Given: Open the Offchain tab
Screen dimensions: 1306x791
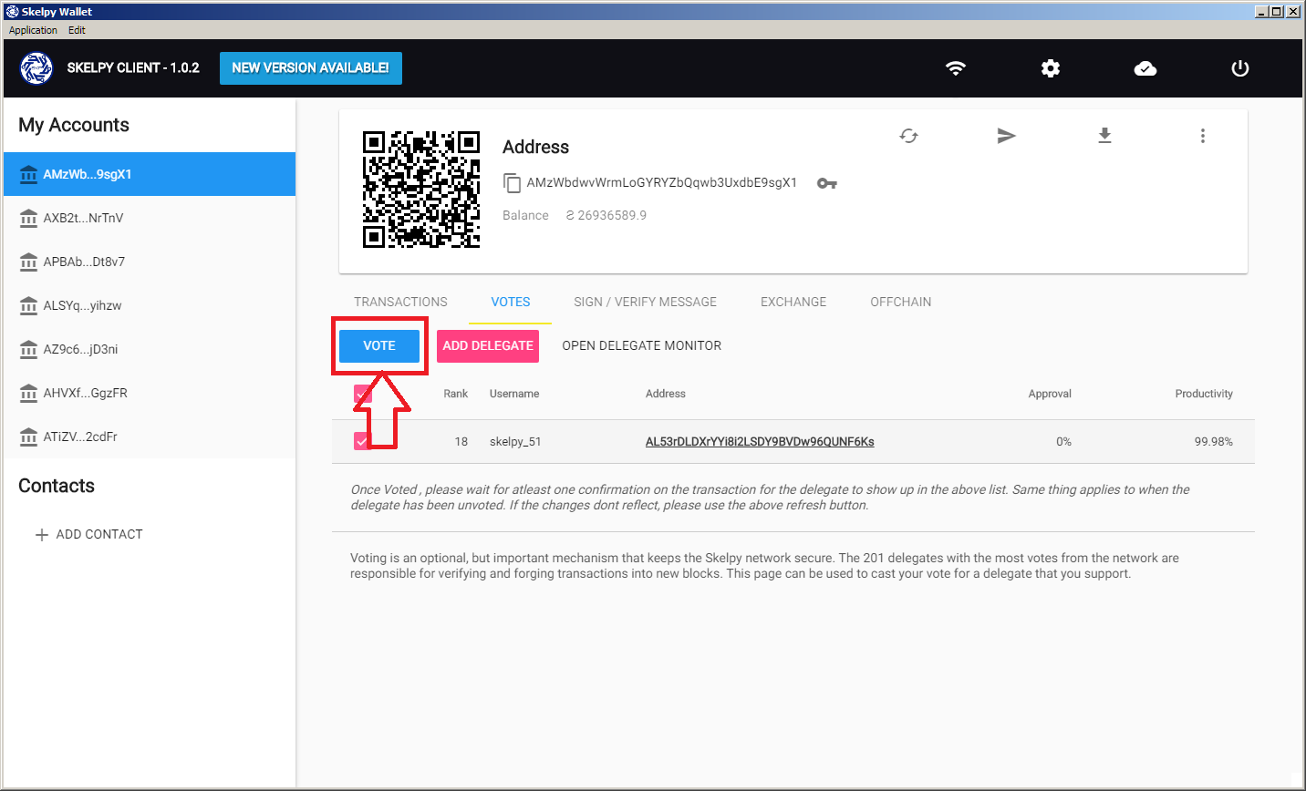Looking at the screenshot, I should pos(901,302).
